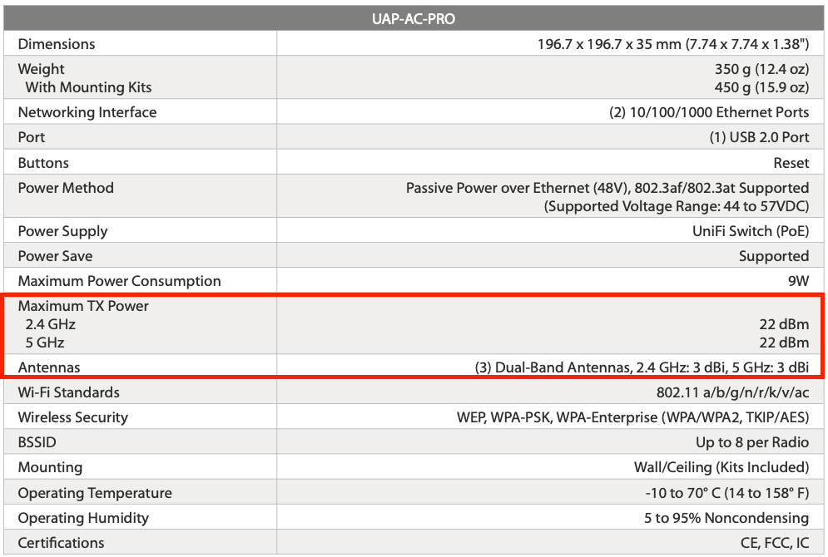Click the (2) 10/100/1000 Ethernet Ports value

click(709, 112)
